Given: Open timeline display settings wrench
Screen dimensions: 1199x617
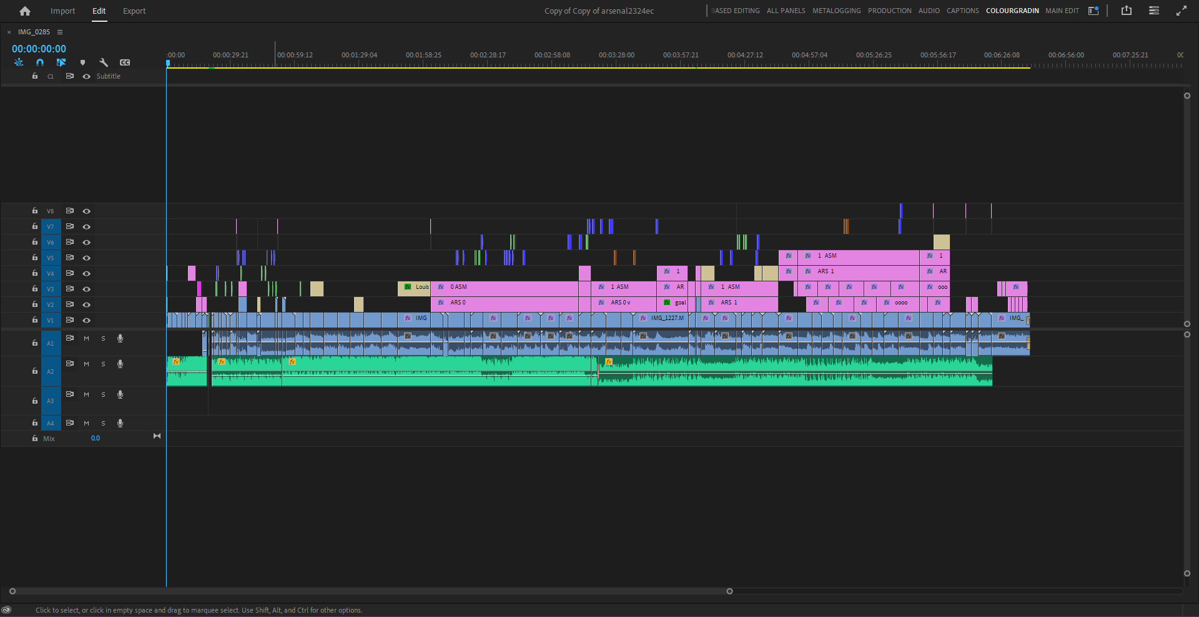Looking at the screenshot, I should (104, 62).
